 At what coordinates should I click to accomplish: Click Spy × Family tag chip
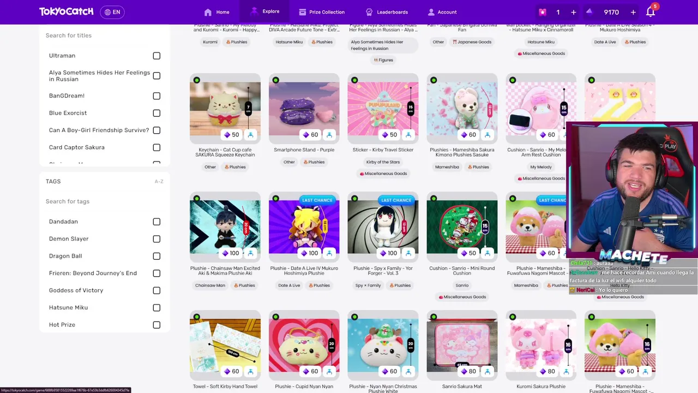pos(368,285)
